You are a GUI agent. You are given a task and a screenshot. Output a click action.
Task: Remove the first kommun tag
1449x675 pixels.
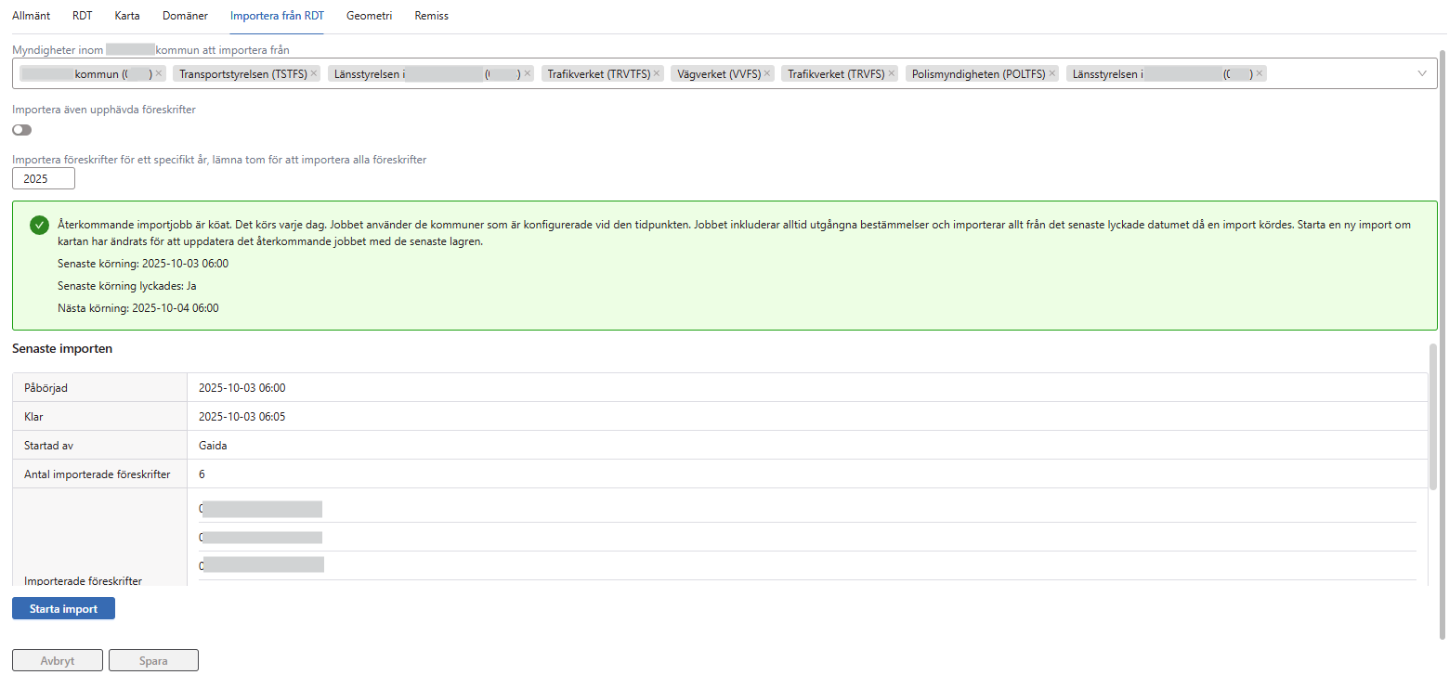tap(159, 73)
